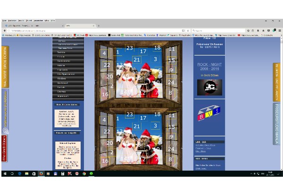
Task: Open door 11 on top calendar's right shutter
Action: (172, 49)
